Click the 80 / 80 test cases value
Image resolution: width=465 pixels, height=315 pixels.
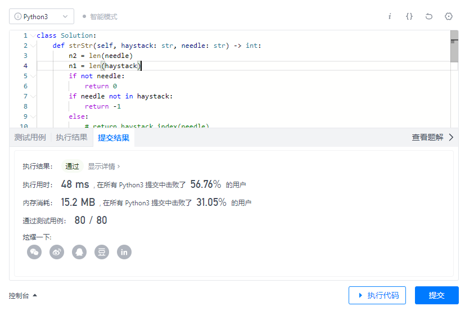[x=91, y=220]
